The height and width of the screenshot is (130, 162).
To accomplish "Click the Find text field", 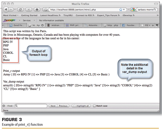I will (31, 106).
